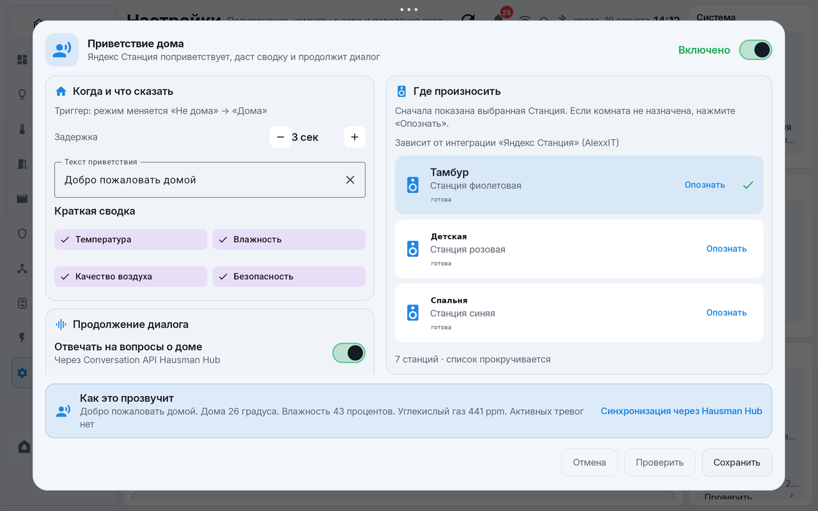The width and height of the screenshot is (818, 511).
Task: Toggle the 'Включено' greeting switch off
Action: [755, 50]
